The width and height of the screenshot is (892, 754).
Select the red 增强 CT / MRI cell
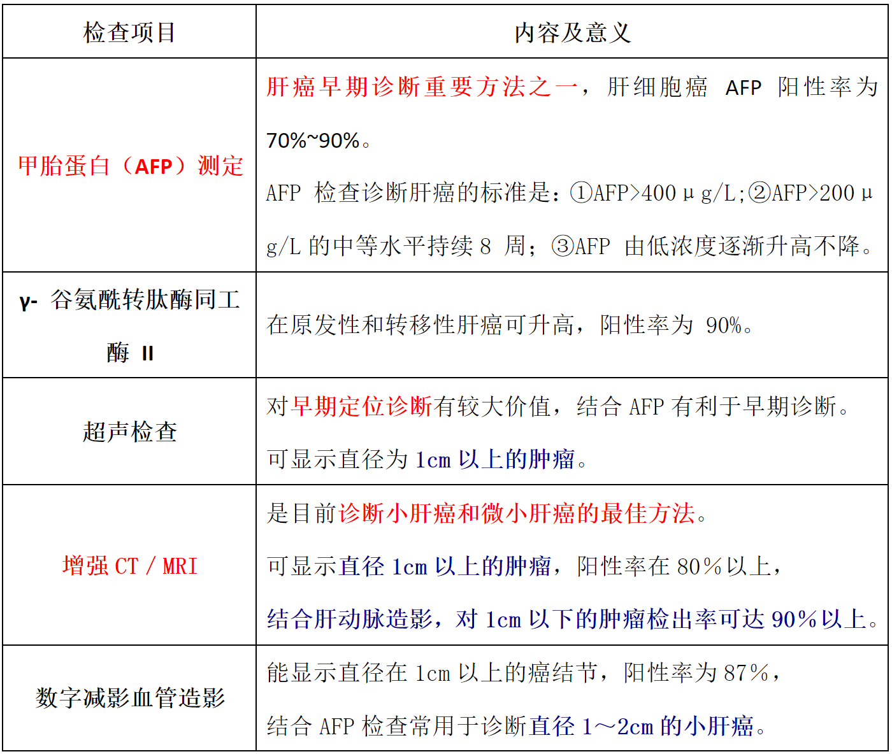pyautogui.click(x=130, y=565)
